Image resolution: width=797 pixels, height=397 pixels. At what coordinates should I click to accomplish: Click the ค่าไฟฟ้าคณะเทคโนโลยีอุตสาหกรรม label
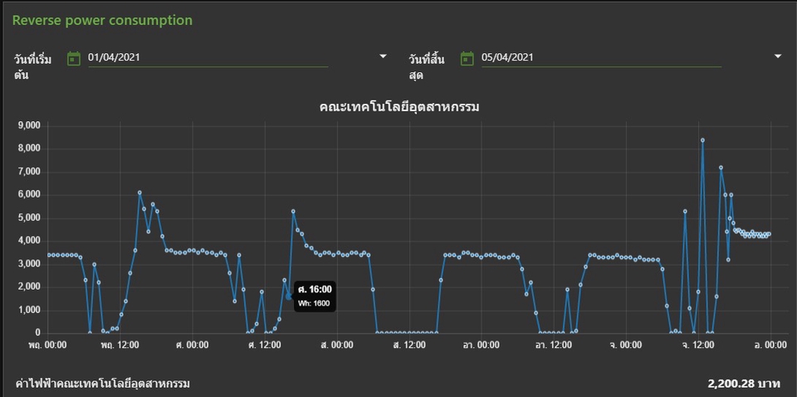tap(103, 384)
